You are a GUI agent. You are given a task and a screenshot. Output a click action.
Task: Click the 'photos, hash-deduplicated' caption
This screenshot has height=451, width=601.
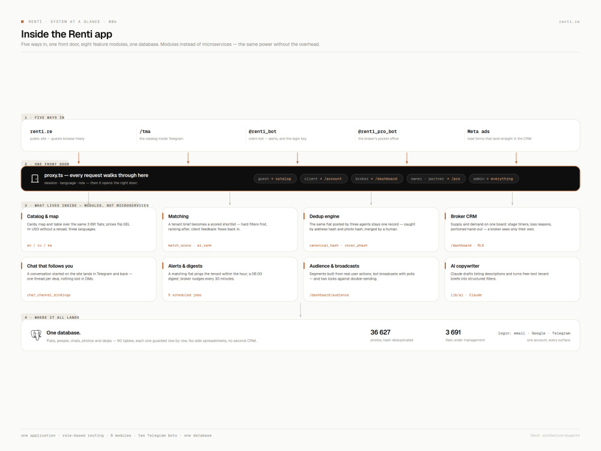(x=392, y=340)
